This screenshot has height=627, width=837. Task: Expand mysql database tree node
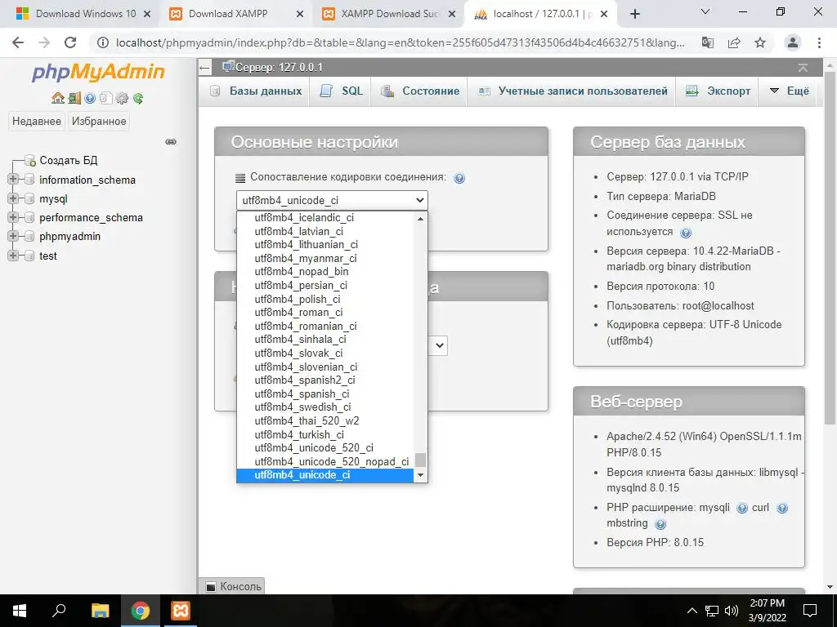(x=13, y=198)
